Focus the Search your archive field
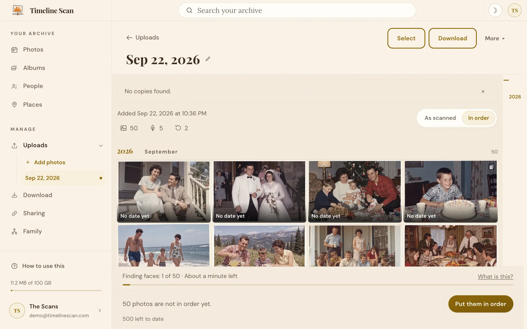 point(297,10)
